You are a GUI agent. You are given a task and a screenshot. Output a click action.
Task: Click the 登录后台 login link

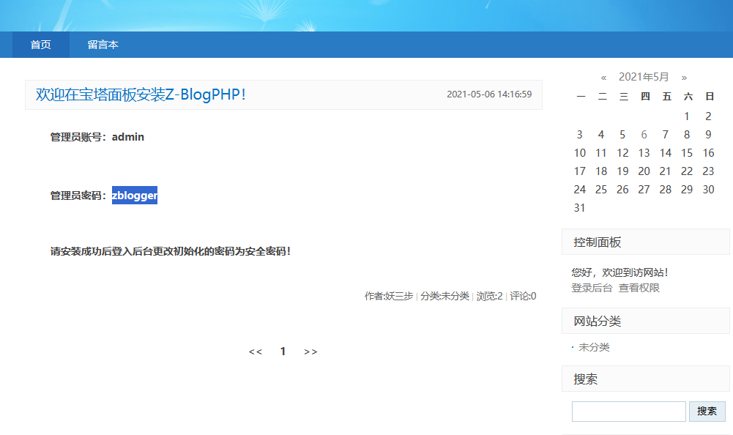coord(592,288)
